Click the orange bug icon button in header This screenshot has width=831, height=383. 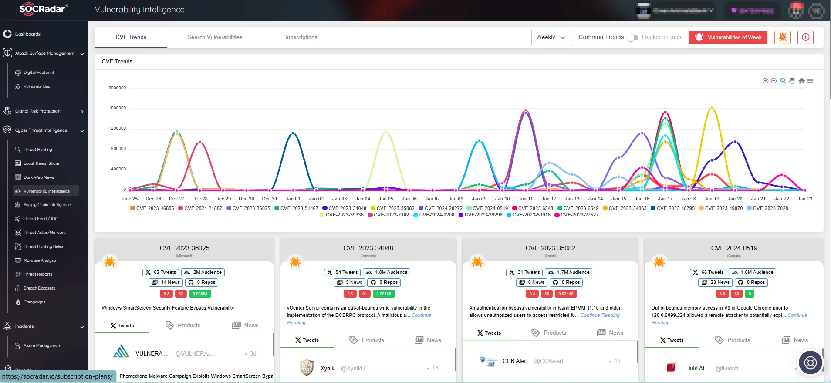pos(783,37)
